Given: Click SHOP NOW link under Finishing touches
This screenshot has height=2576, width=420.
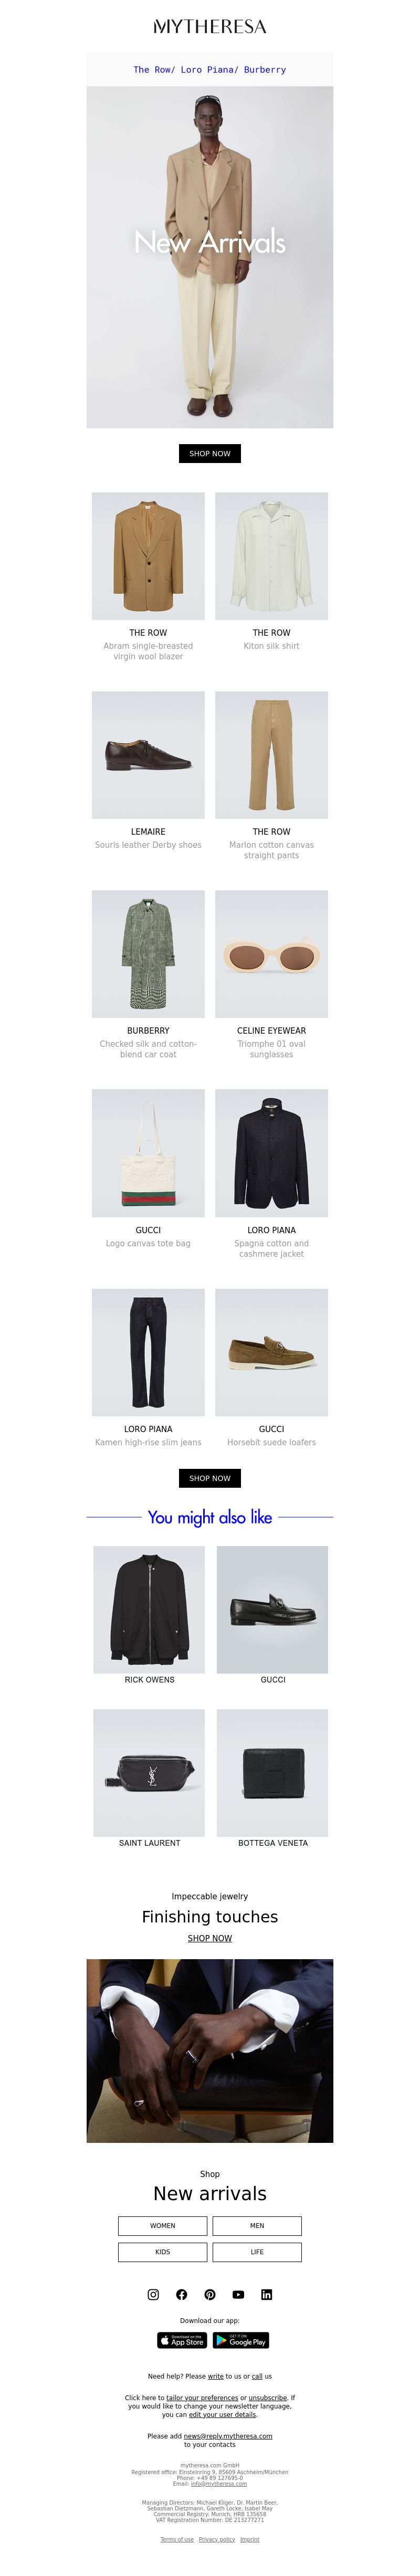Looking at the screenshot, I should (x=210, y=1937).
